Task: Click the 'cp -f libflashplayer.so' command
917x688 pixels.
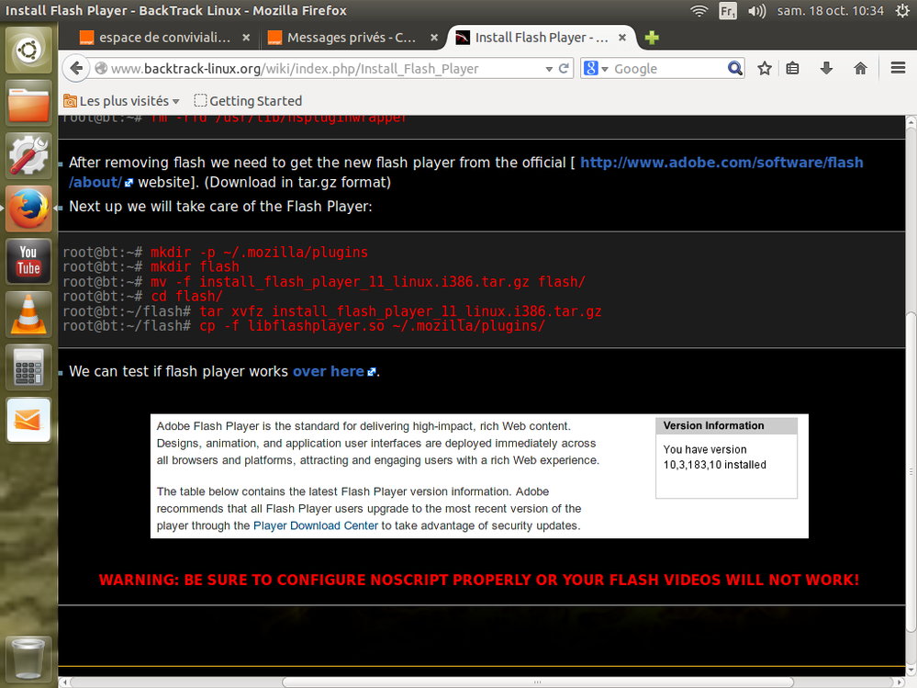Action: tap(373, 326)
